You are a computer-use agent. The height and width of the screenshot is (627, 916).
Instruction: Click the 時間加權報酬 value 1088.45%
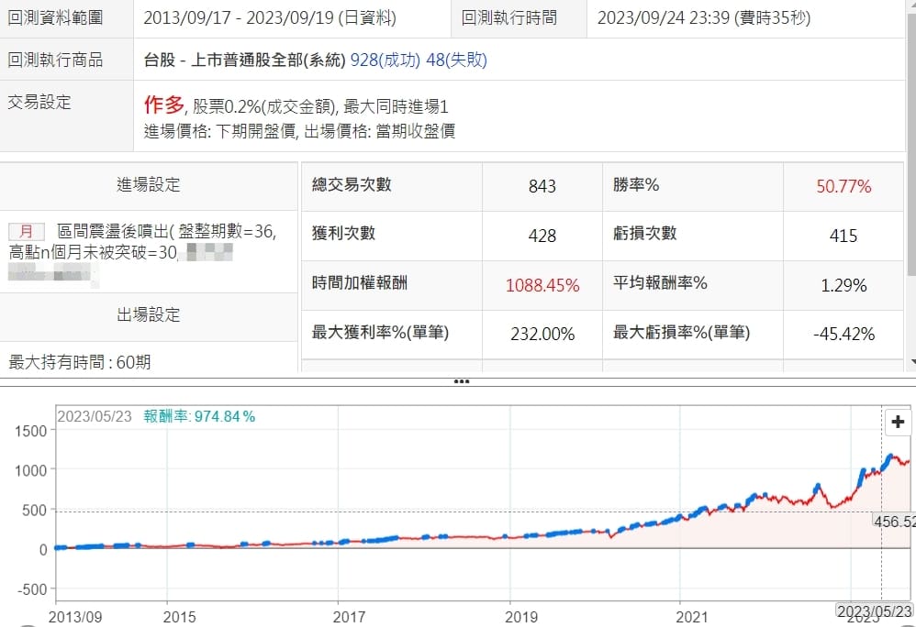point(542,285)
